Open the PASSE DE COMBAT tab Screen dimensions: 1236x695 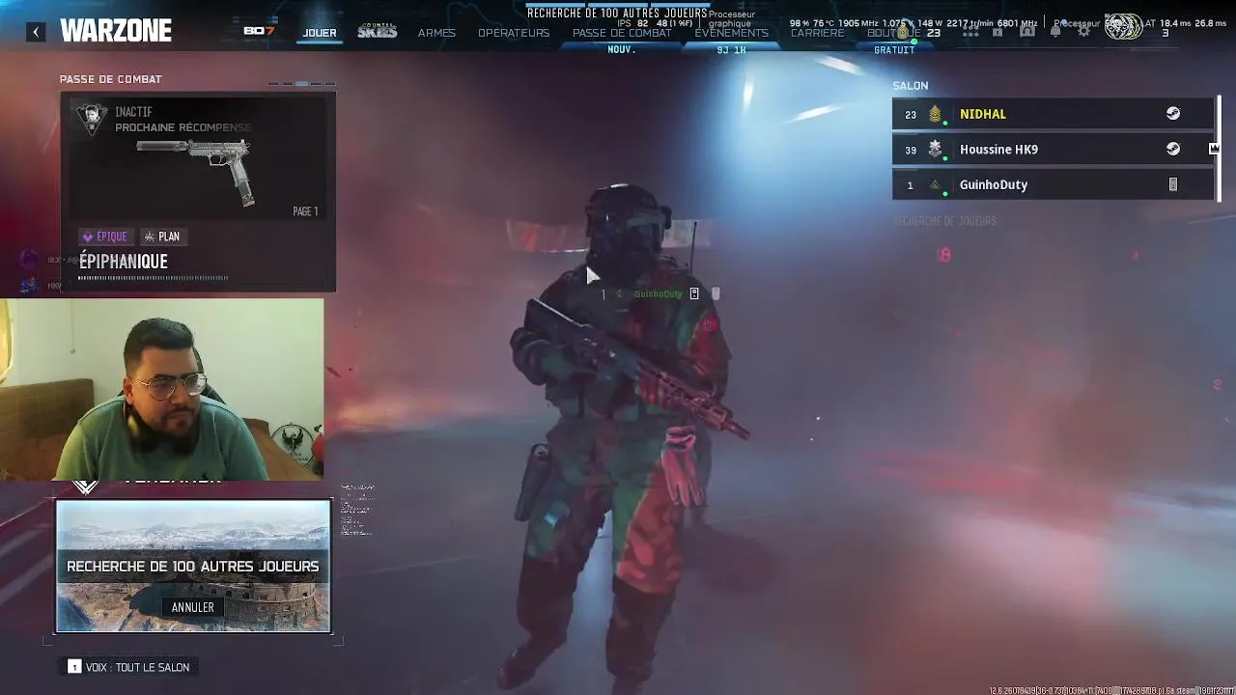[622, 33]
